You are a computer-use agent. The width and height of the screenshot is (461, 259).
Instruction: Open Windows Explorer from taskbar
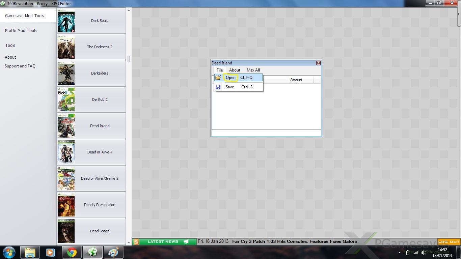click(x=30, y=252)
